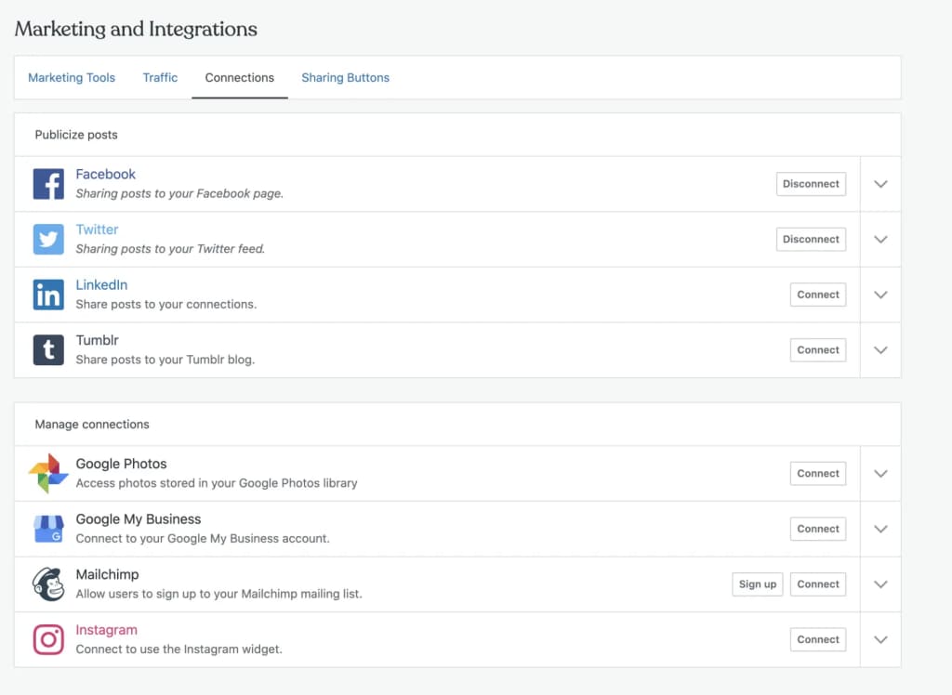Expand the Twitter connection details
This screenshot has width=952, height=695.
879,239
